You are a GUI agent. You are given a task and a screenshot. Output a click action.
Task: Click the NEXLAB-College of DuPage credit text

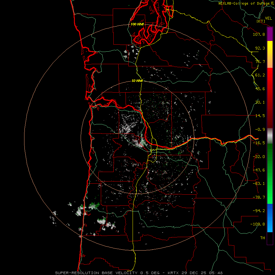[246, 3]
